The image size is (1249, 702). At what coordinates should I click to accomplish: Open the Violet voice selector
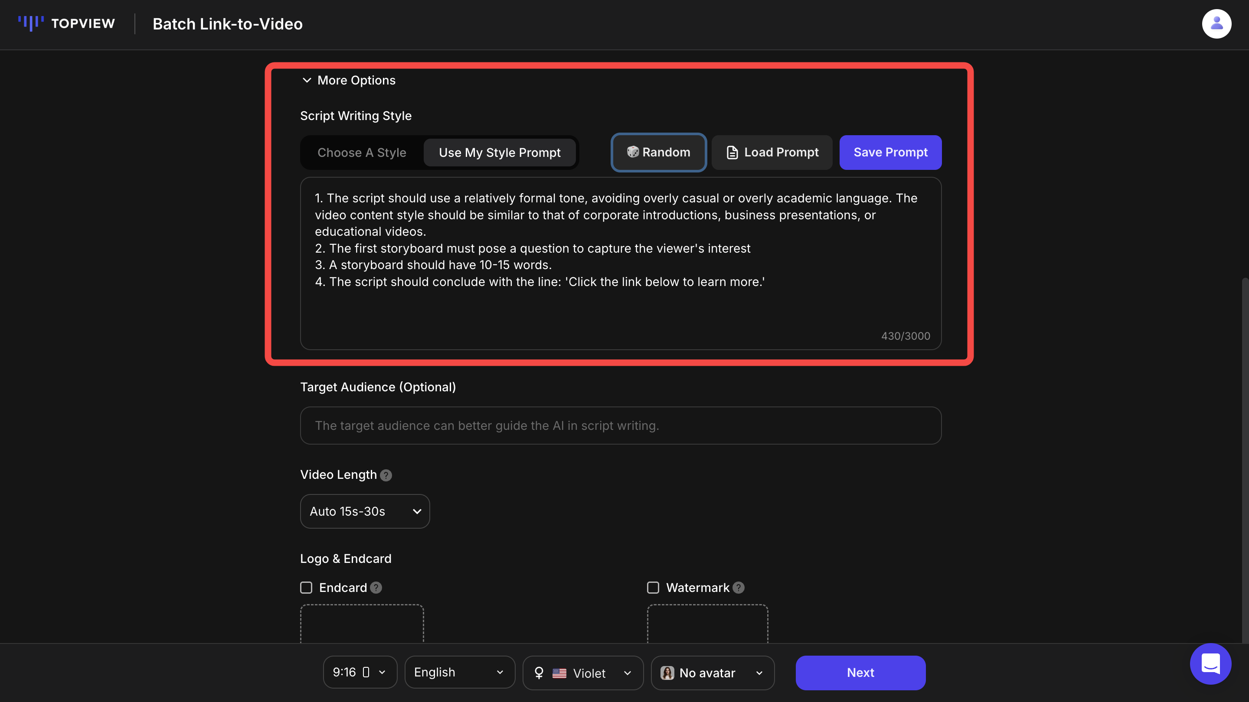click(x=582, y=673)
